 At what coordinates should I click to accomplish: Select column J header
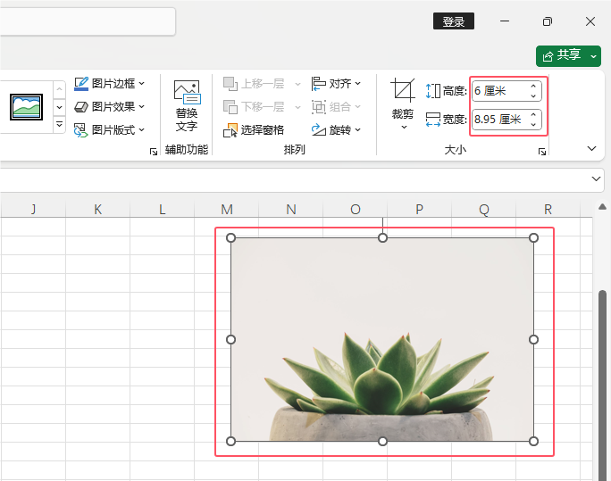click(x=33, y=210)
